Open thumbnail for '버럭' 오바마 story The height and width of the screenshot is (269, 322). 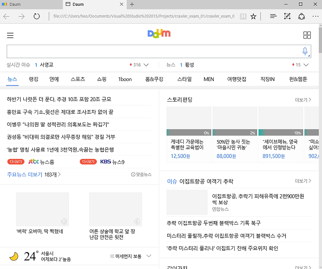(42, 209)
